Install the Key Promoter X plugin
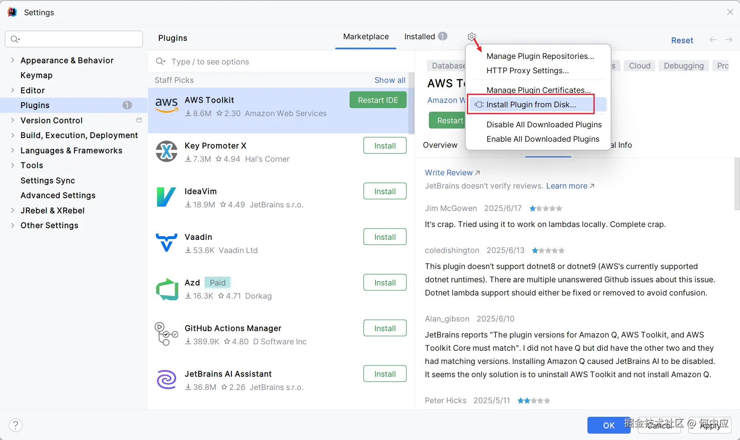Viewport: 740px width, 440px height. pyautogui.click(x=385, y=146)
